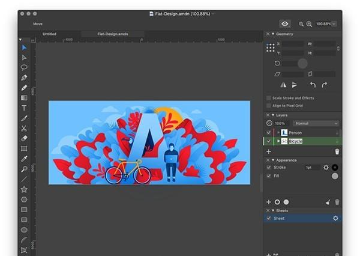The height and width of the screenshot is (256, 360).
Task: Click the 1pt stroke width field
Action: pos(311,167)
